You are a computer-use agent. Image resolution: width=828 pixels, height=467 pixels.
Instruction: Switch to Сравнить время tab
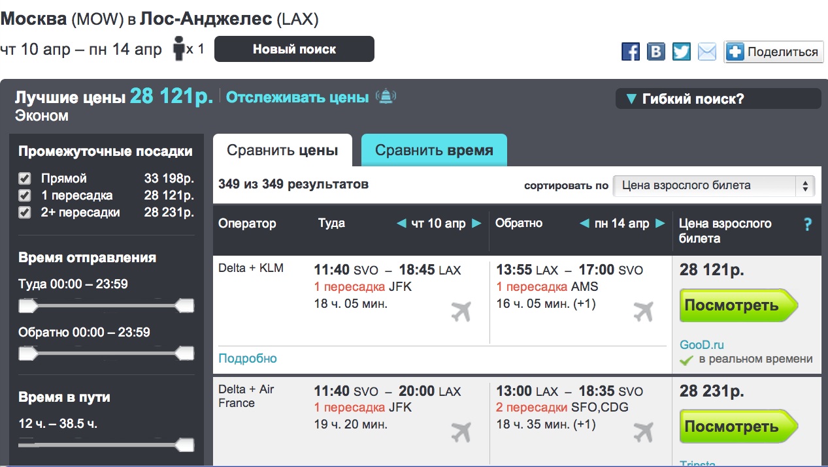point(434,151)
